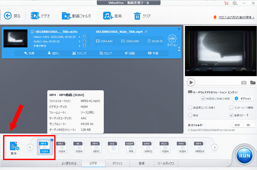
Task: Open gear on selected MP4 H264 format
Action: [x=52, y=140]
